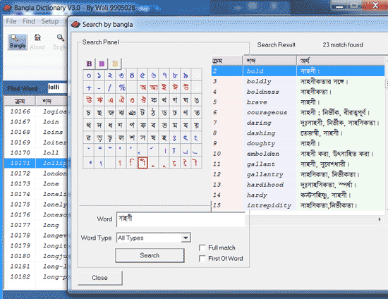Click the beige note icon above keypad
This screenshot has height=299, width=388.
coord(115,63)
